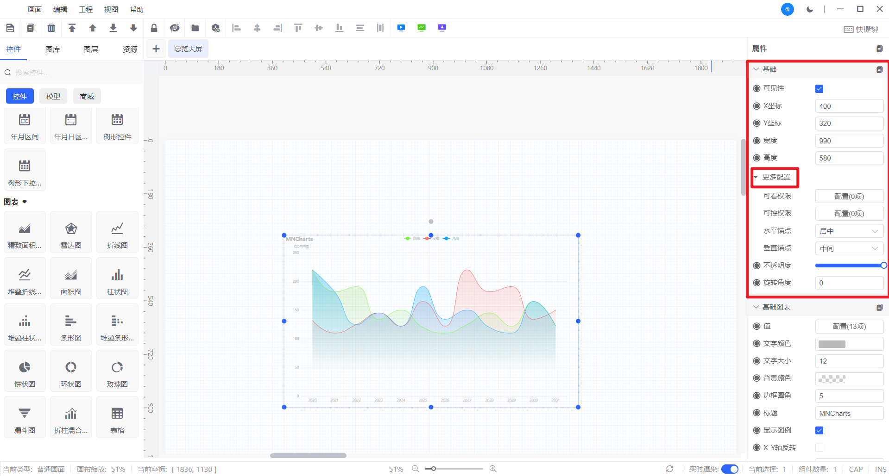Adjust the 不透明度 slider
The image size is (889, 476).
click(x=849, y=266)
